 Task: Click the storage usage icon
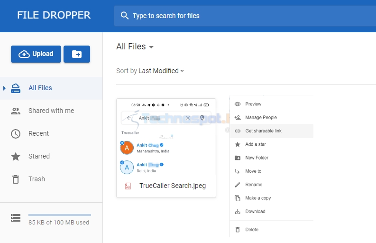(x=16, y=218)
